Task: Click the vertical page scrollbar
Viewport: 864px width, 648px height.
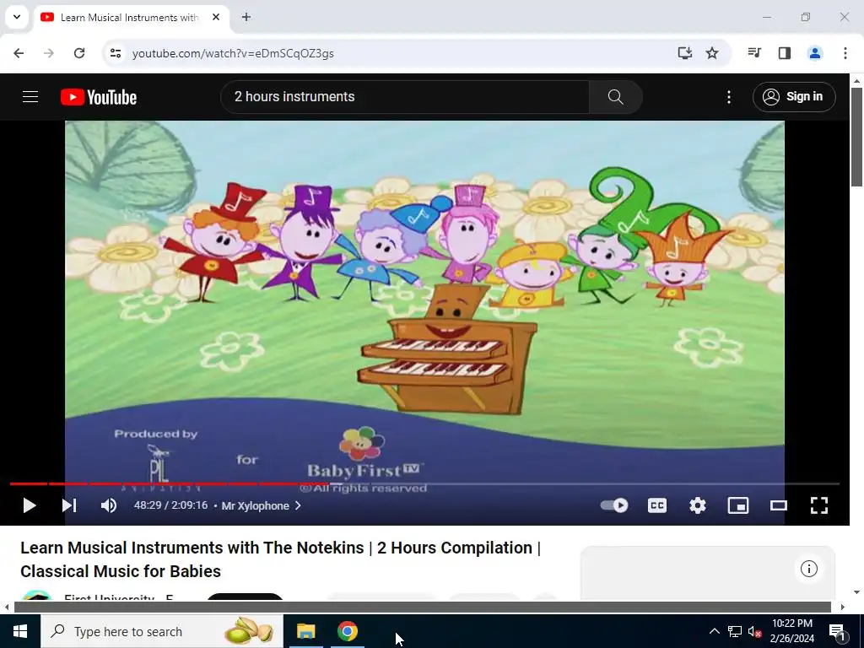Action: [x=857, y=137]
